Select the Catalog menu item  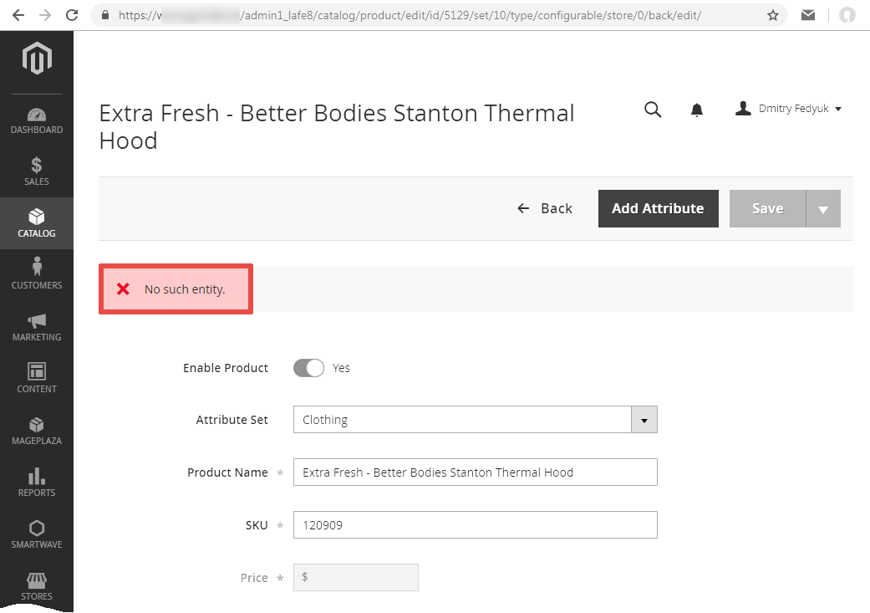[x=37, y=223]
